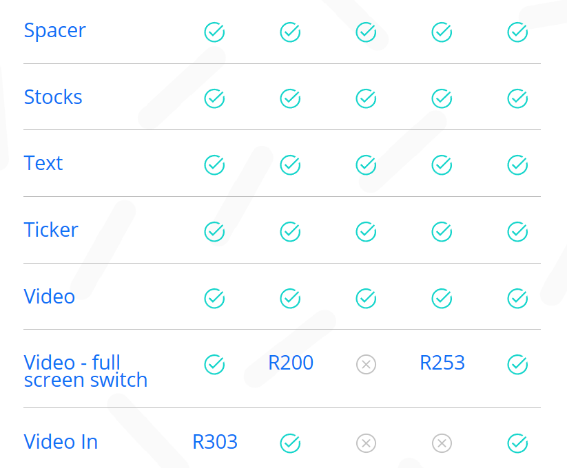
Task: Open the Video feature link
Action: click(x=50, y=297)
